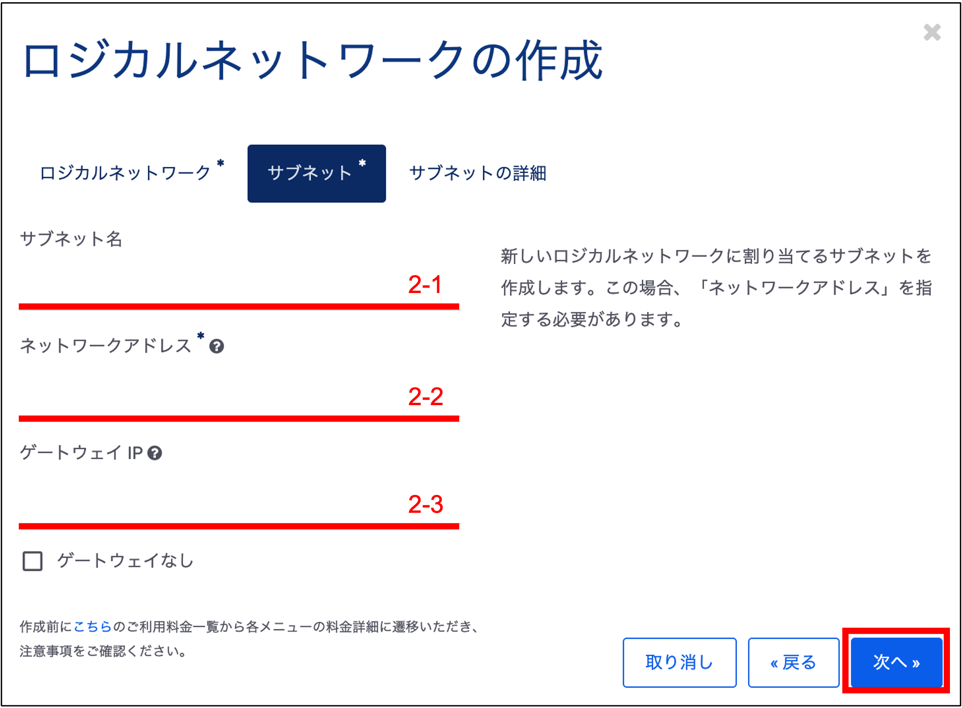Go back with the « 戻る button
The height and width of the screenshot is (708, 962).
[x=793, y=662]
